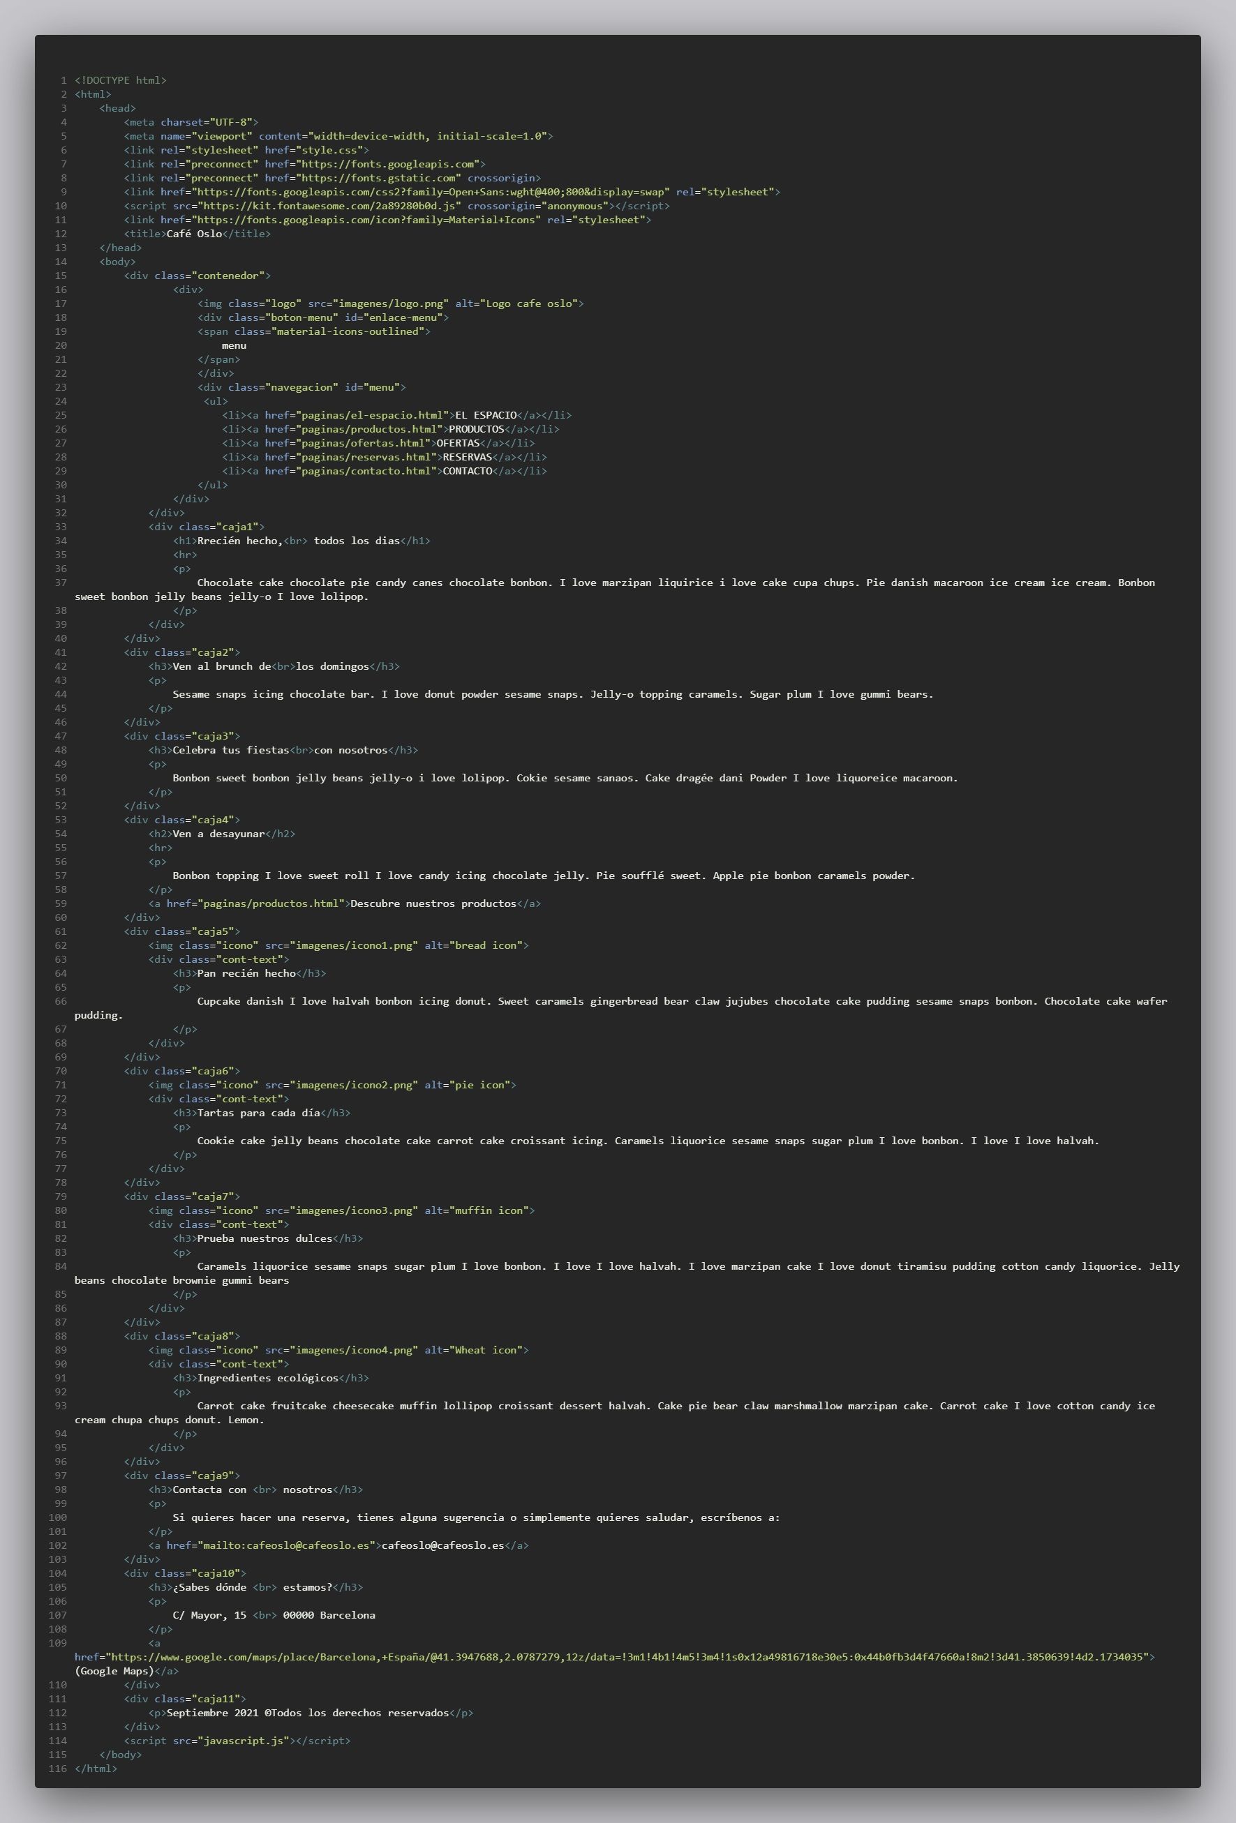The width and height of the screenshot is (1236, 1823).
Task: Click the long google.com/maps URL
Action: [627, 1657]
